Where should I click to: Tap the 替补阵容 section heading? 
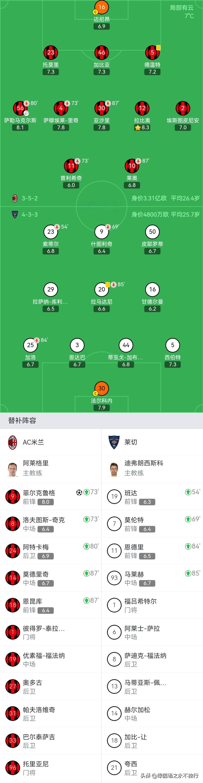(22, 420)
